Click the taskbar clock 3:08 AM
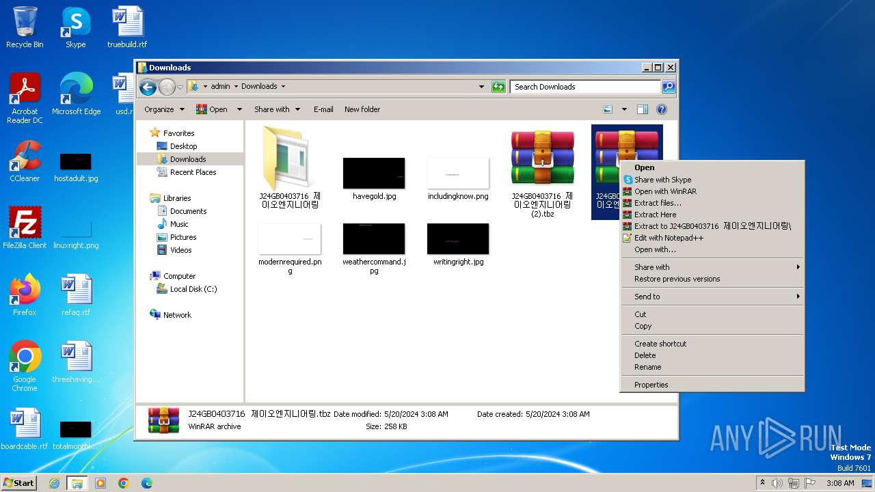The image size is (875, 492). [x=840, y=483]
